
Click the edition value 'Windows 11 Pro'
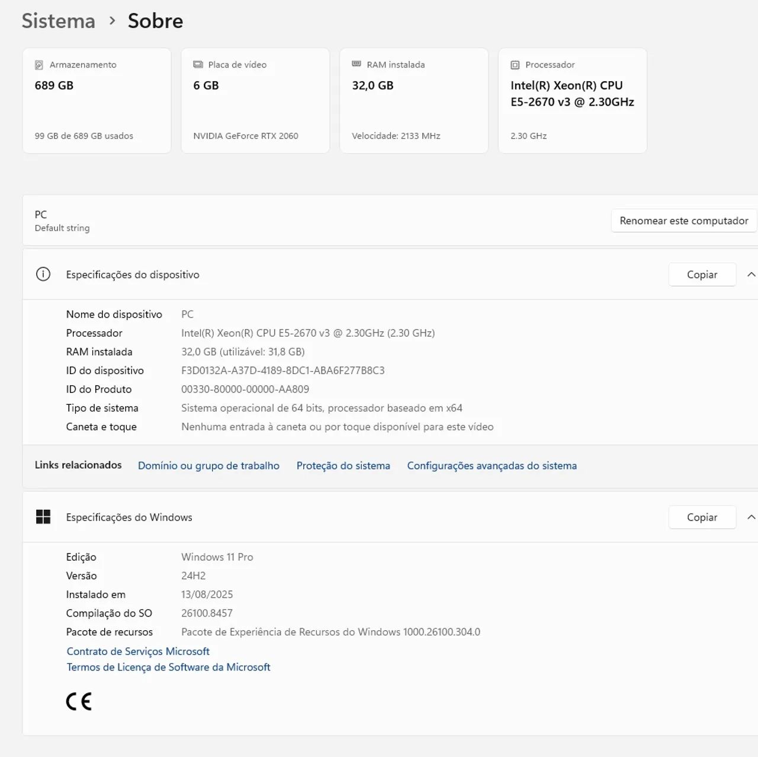pyautogui.click(x=217, y=557)
